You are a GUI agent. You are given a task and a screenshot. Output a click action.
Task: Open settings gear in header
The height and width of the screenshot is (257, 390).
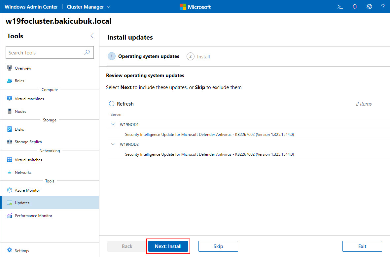click(x=369, y=7)
